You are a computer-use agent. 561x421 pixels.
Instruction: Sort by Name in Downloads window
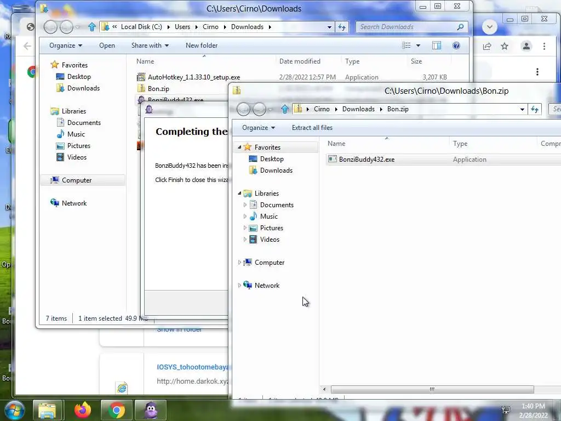click(145, 61)
